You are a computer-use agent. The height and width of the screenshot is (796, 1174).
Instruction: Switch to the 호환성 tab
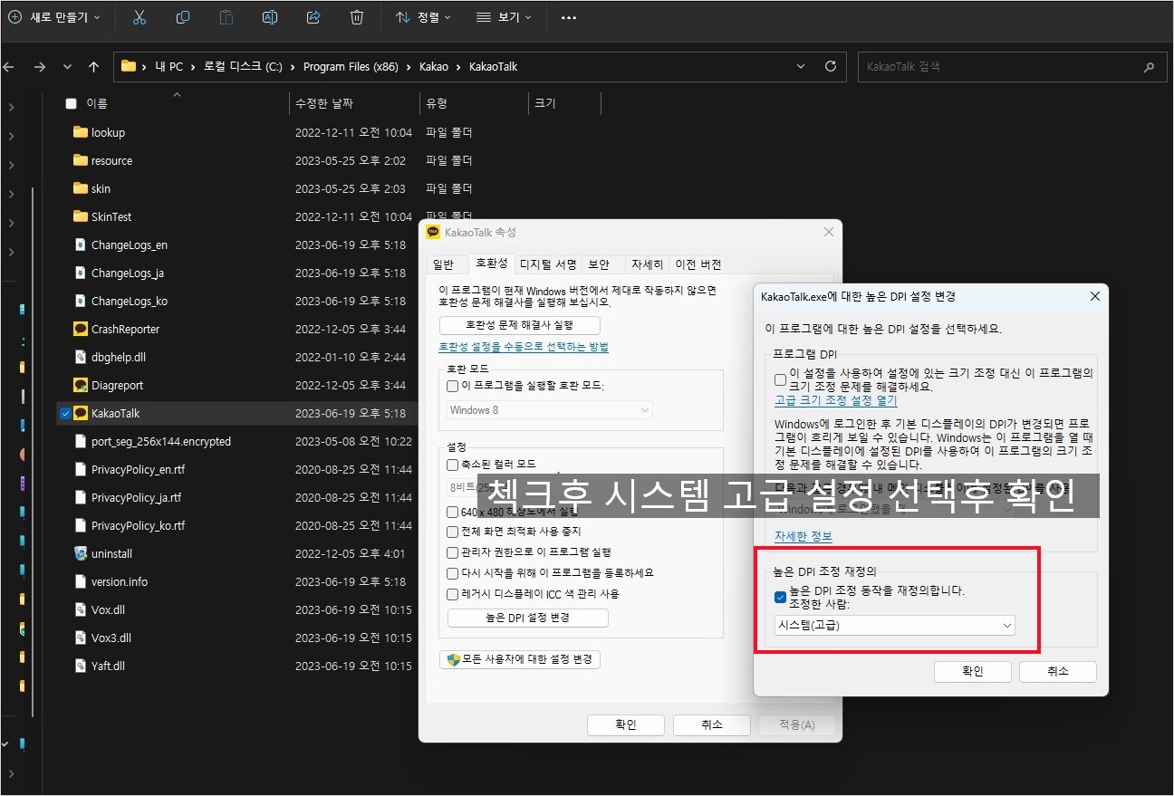(492, 264)
